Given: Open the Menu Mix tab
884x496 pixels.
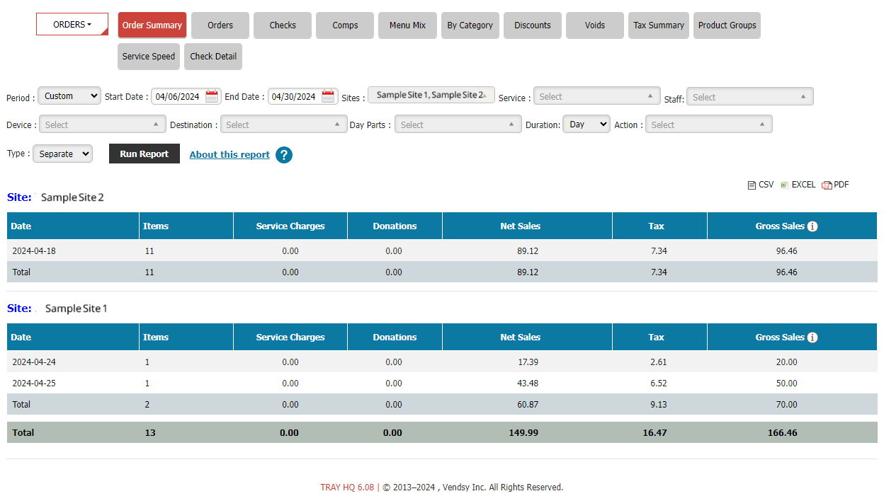Looking at the screenshot, I should pyautogui.click(x=407, y=25).
